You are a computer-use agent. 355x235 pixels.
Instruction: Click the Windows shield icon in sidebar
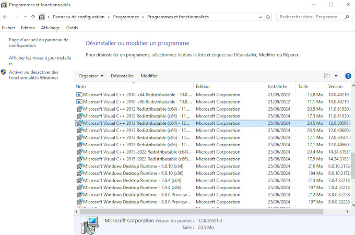[x=4, y=72]
